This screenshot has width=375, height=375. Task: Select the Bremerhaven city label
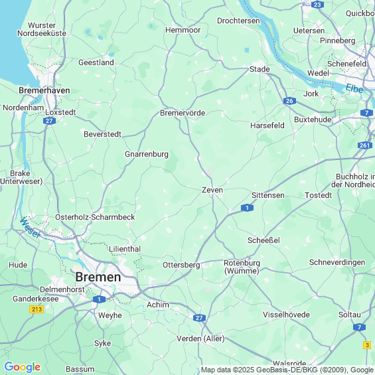(44, 90)
